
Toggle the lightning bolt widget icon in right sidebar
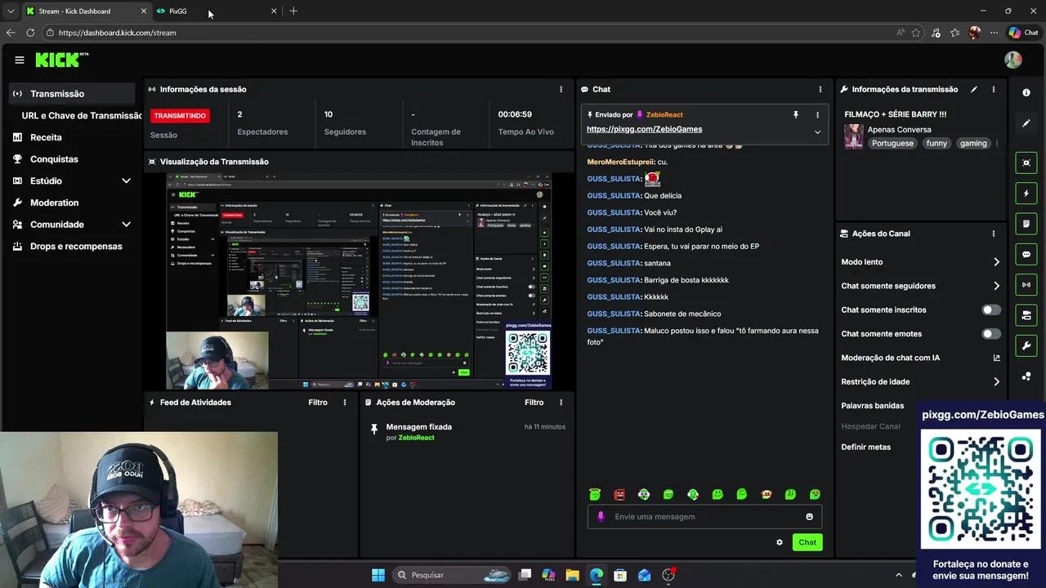(1026, 194)
